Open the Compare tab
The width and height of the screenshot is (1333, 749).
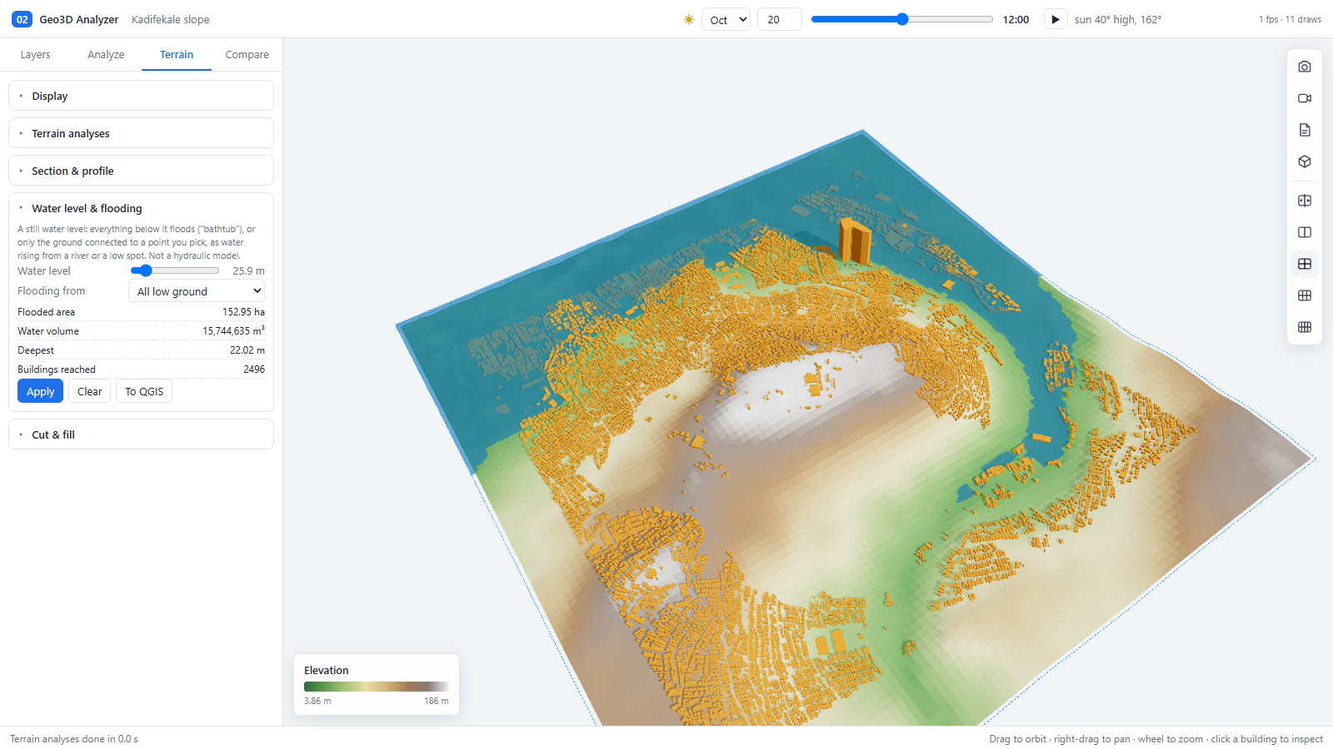pyautogui.click(x=247, y=54)
